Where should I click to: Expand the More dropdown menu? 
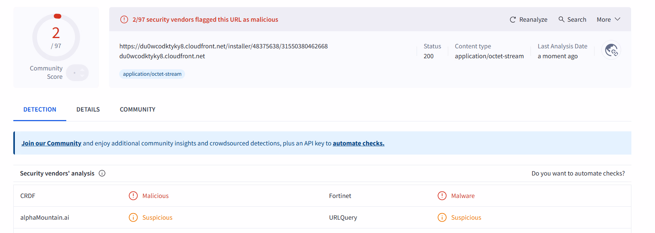point(609,19)
